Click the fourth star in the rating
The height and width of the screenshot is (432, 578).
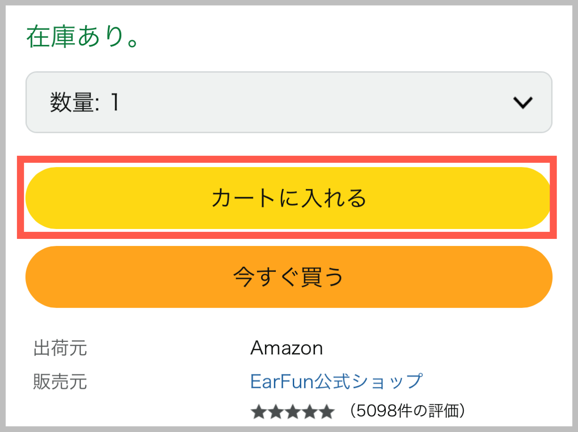310,412
